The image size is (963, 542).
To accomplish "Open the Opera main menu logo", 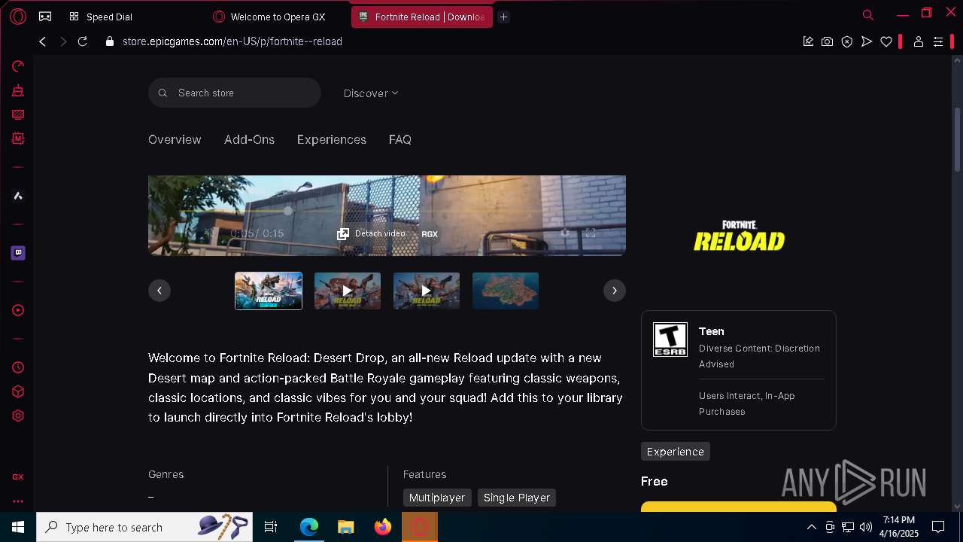I will tap(18, 16).
